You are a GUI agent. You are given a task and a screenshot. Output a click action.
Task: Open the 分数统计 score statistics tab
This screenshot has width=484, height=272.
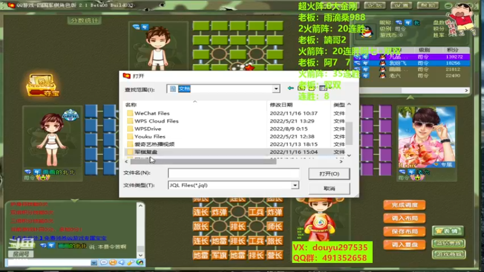coord(84,21)
